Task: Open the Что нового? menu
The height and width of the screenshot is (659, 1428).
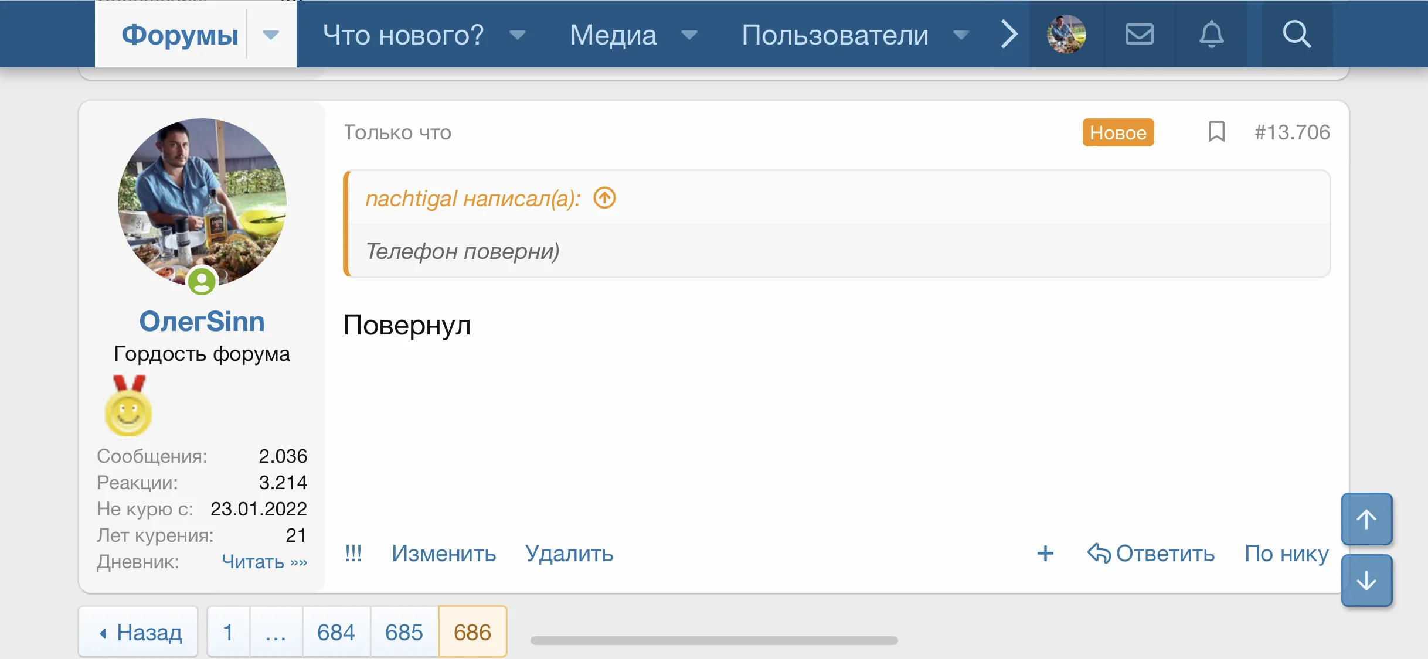Action: [x=403, y=35]
